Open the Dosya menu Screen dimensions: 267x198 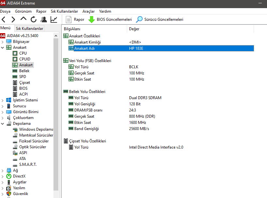coord(5,11)
